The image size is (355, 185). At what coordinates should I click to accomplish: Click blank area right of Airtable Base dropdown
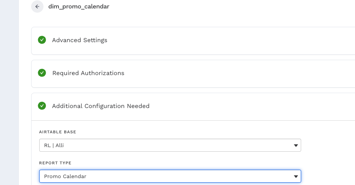coord(327,146)
